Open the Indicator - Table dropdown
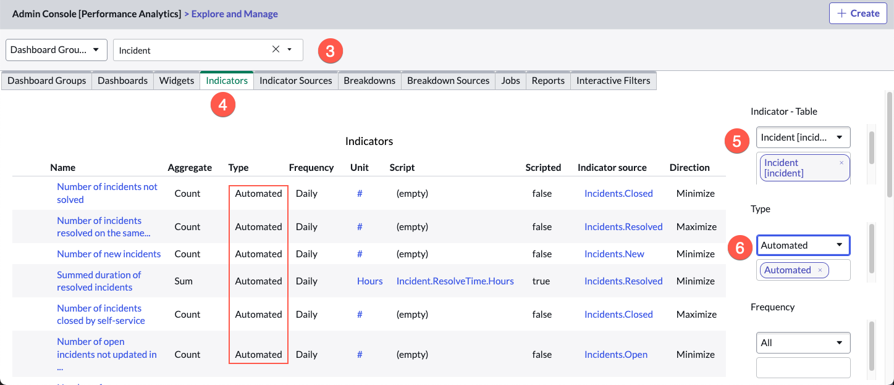This screenshot has width=894, height=385. click(803, 137)
